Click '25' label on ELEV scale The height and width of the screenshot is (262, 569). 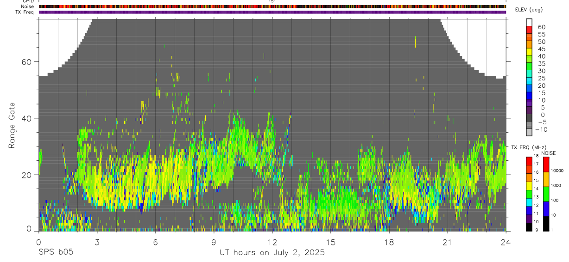541,78
